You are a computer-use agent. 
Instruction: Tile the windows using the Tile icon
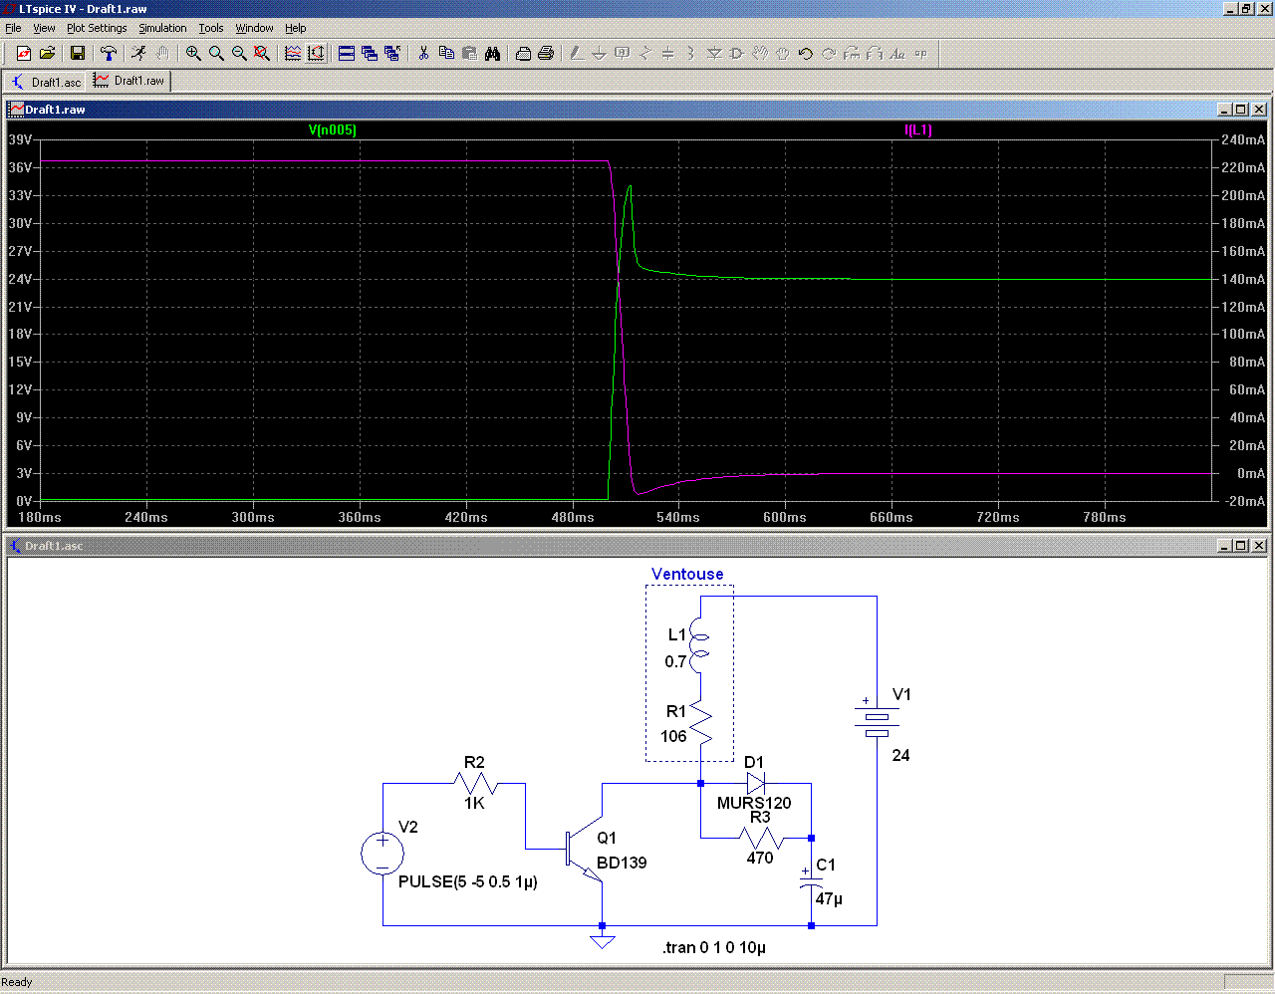tap(347, 54)
